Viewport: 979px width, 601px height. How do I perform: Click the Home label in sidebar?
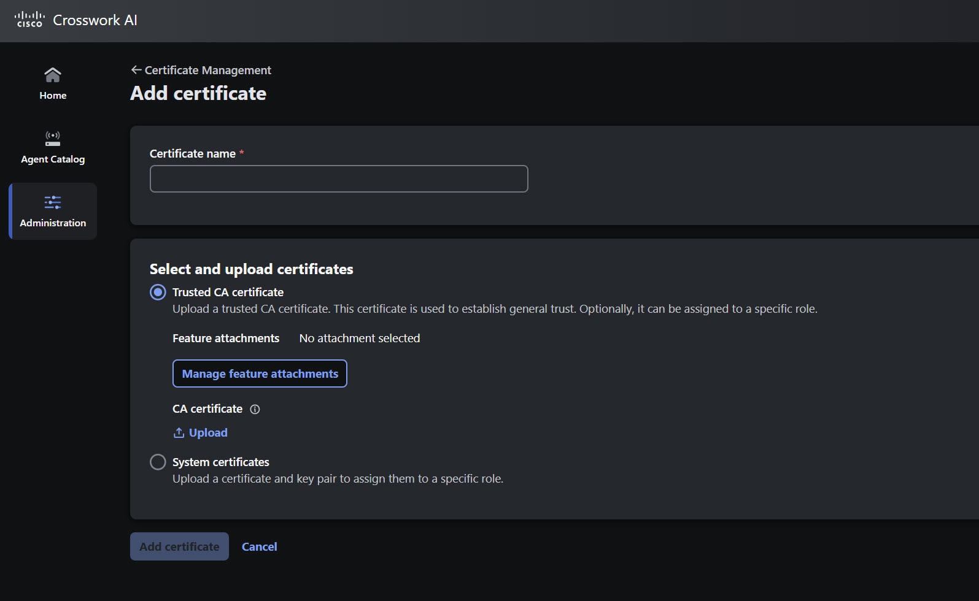click(53, 95)
